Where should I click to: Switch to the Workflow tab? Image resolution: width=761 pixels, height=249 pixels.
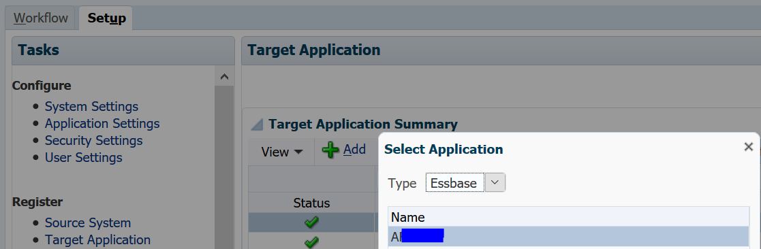click(x=40, y=18)
